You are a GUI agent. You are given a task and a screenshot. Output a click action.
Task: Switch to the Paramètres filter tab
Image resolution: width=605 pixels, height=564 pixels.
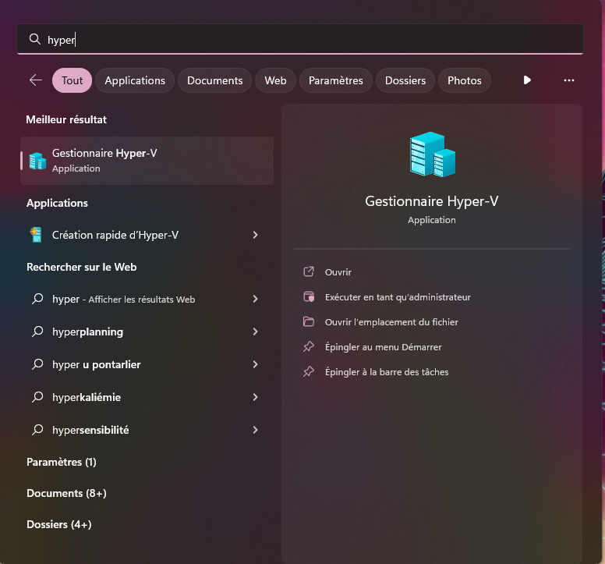point(336,80)
